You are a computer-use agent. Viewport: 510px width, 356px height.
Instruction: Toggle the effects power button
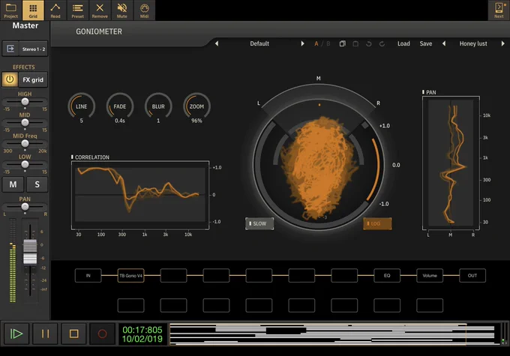(x=10, y=79)
